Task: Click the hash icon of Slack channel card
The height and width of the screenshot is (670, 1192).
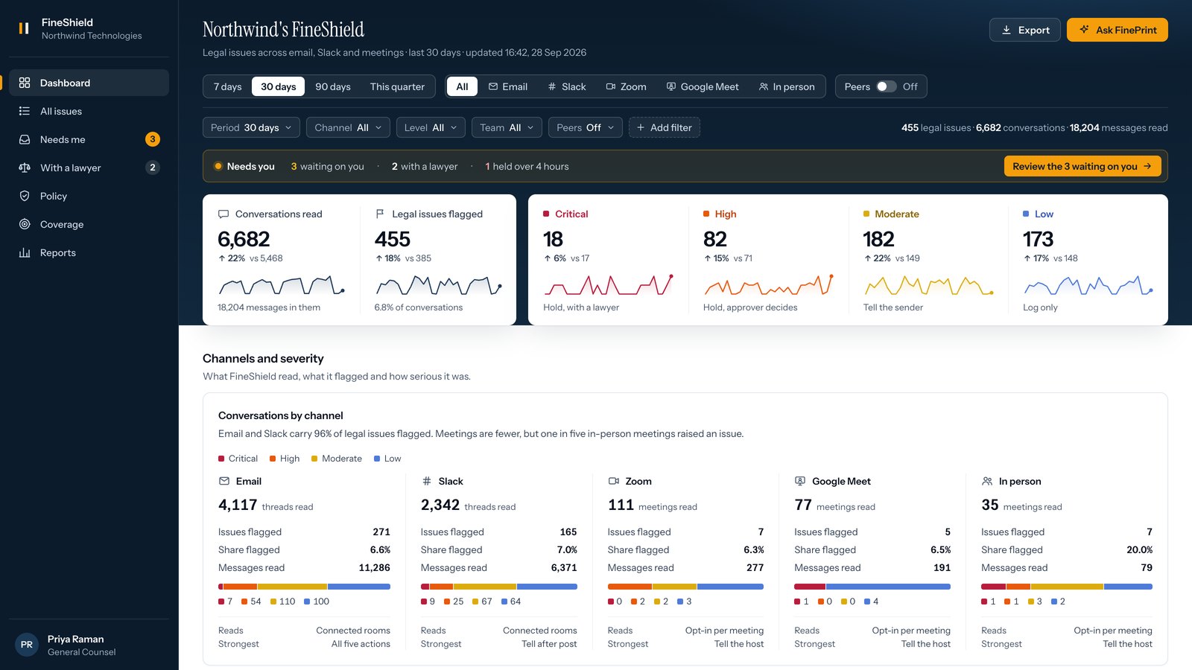Action: (x=427, y=481)
